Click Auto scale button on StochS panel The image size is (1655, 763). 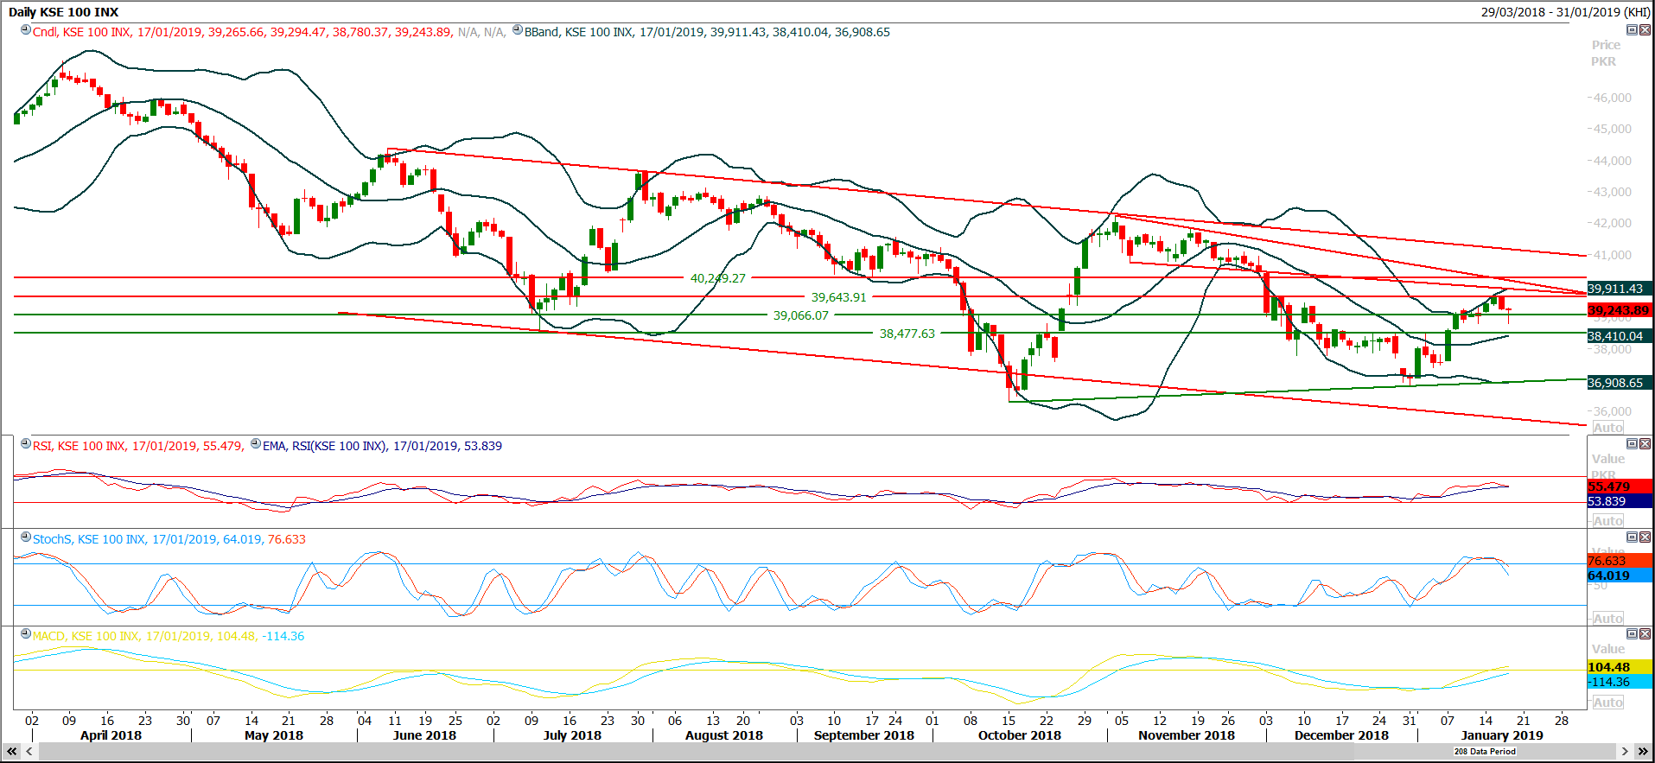tap(1608, 619)
